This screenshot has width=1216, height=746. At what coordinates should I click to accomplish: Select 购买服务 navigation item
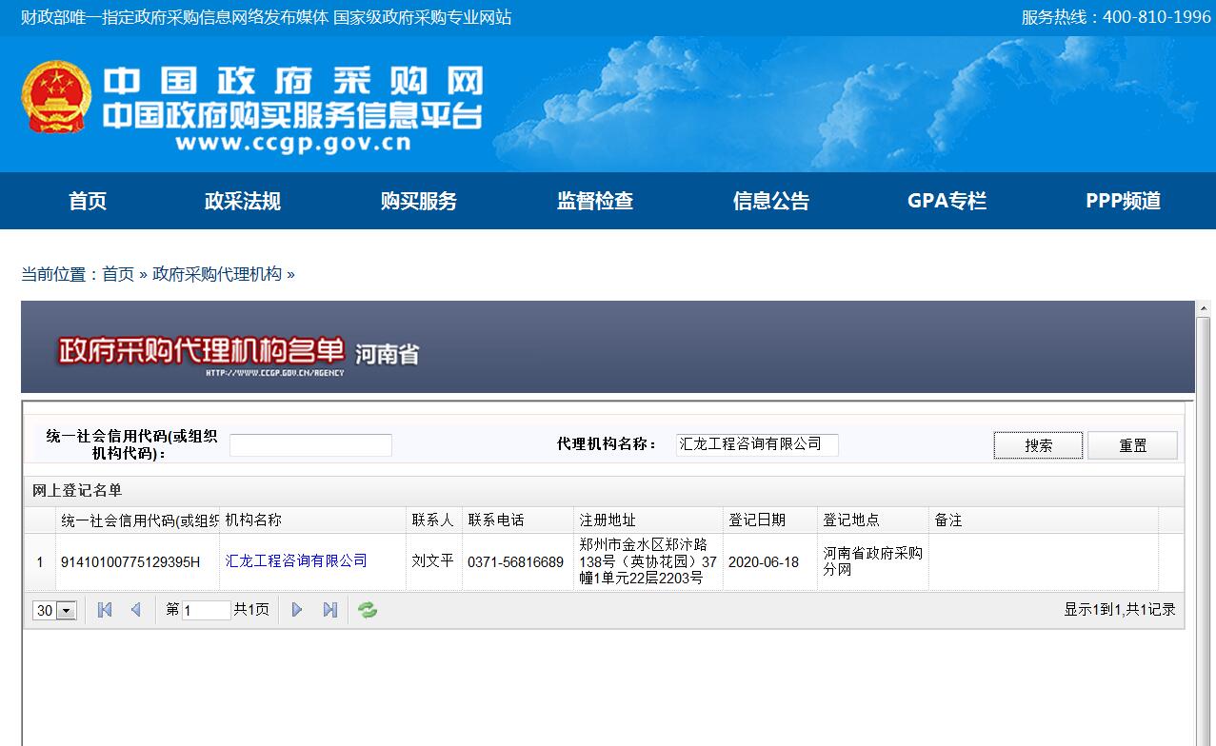tap(419, 201)
